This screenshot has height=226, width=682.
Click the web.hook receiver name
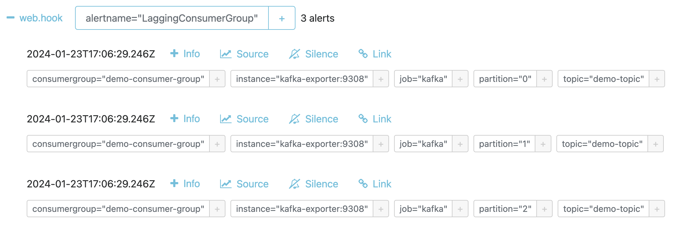41,18
